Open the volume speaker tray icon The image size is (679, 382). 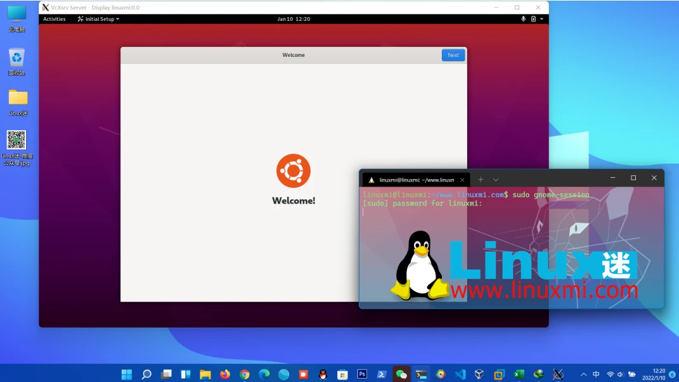click(620, 374)
